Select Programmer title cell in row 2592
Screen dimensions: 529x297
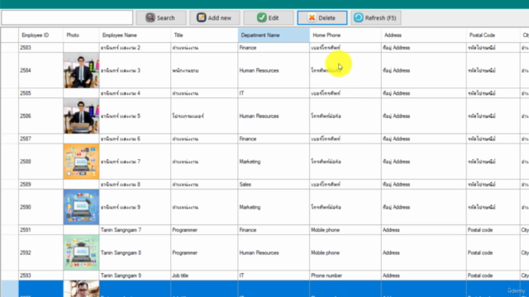(x=204, y=252)
